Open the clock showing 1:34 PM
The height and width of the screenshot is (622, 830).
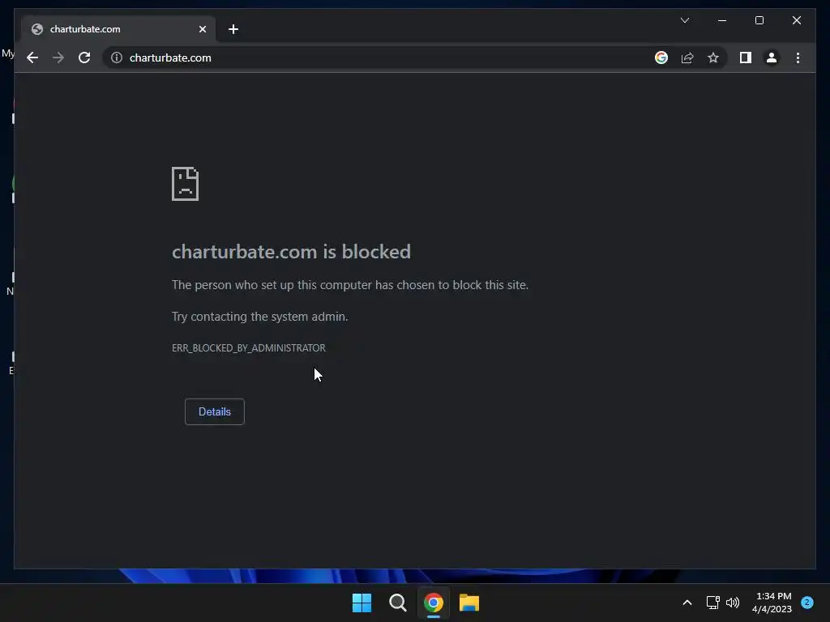pos(772,603)
